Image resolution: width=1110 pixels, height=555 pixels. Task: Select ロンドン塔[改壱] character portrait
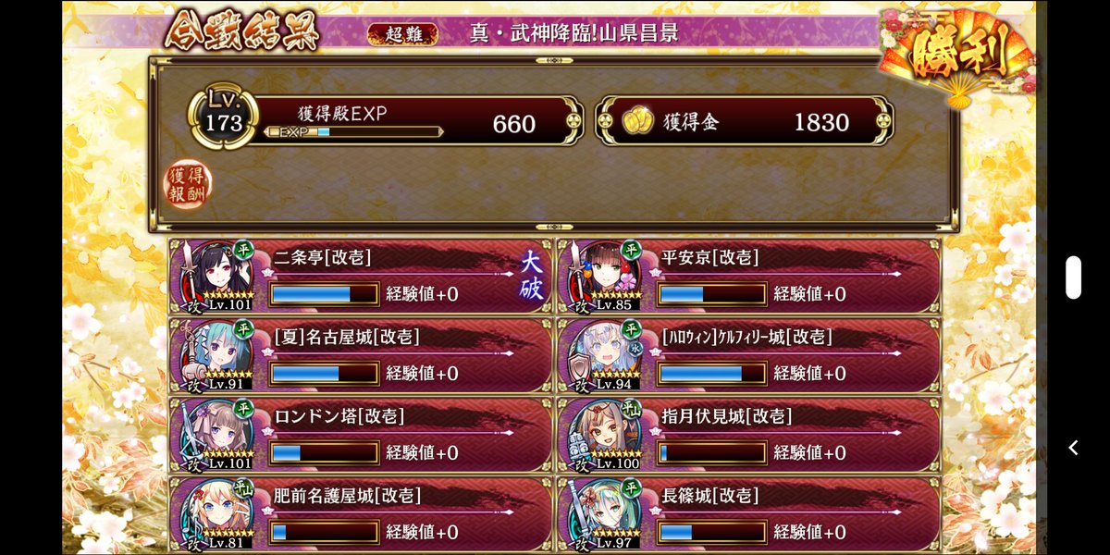[216, 435]
